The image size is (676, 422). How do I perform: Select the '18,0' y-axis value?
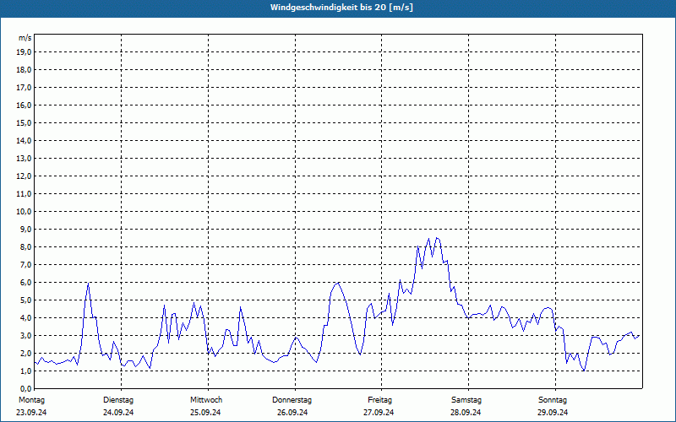25,70
